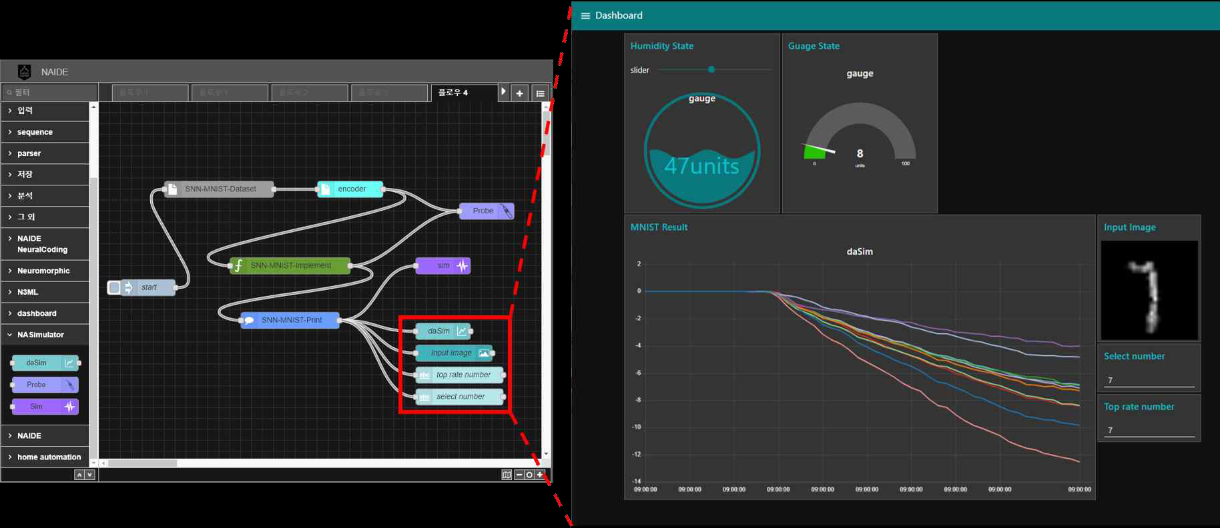1220x528 pixels.
Task: Add a new flow tab with plus button
Action: click(519, 93)
